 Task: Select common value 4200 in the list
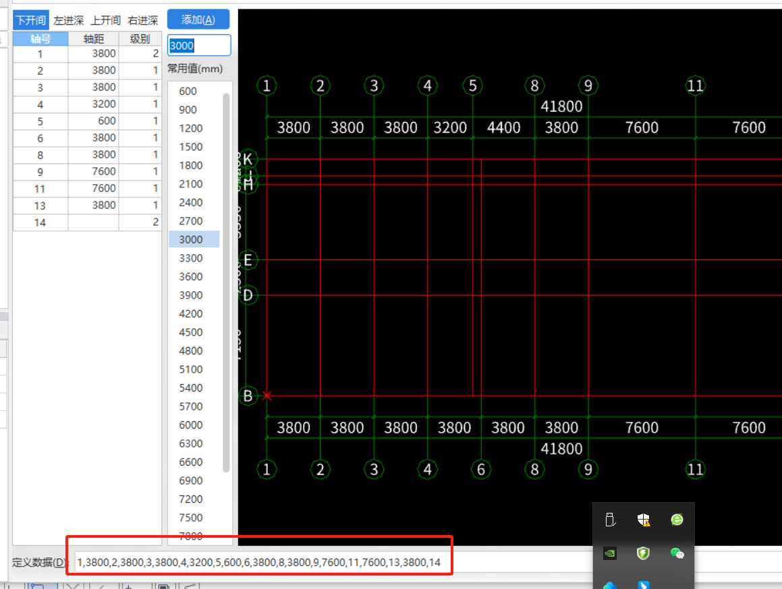pyautogui.click(x=191, y=313)
